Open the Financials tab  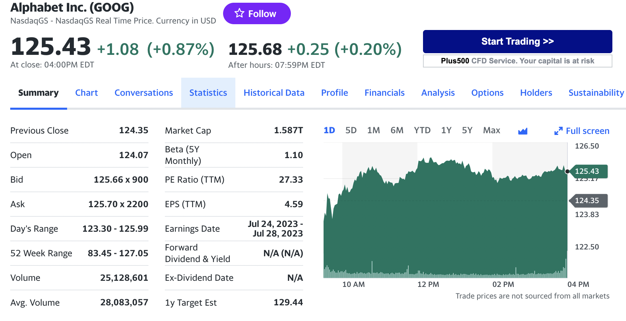[x=385, y=93]
